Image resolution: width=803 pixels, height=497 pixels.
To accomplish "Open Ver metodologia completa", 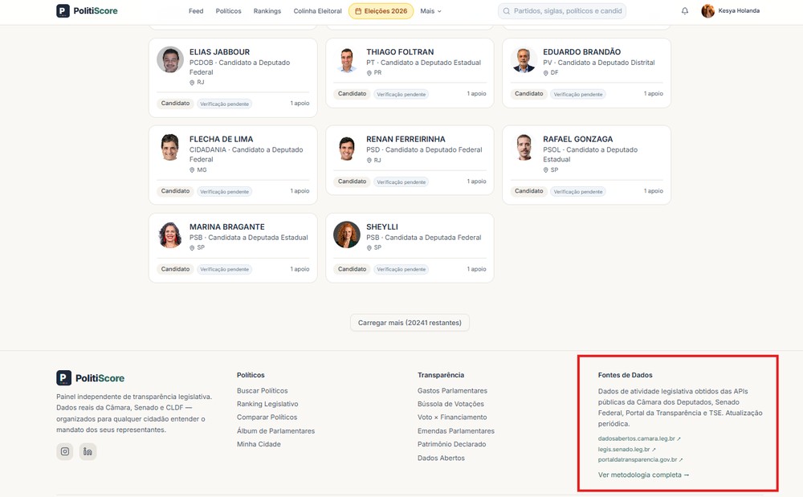I will 643,475.
